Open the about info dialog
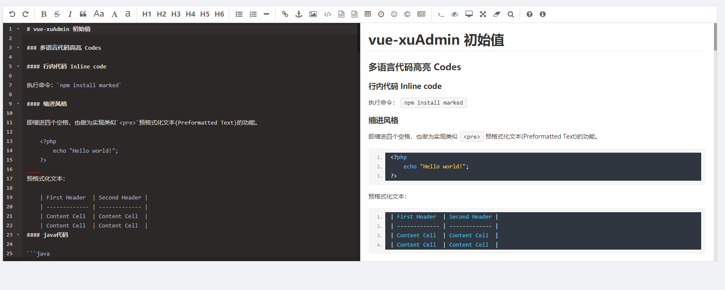This screenshot has height=290, width=725. pyautogui.click(x=543, y=14)
